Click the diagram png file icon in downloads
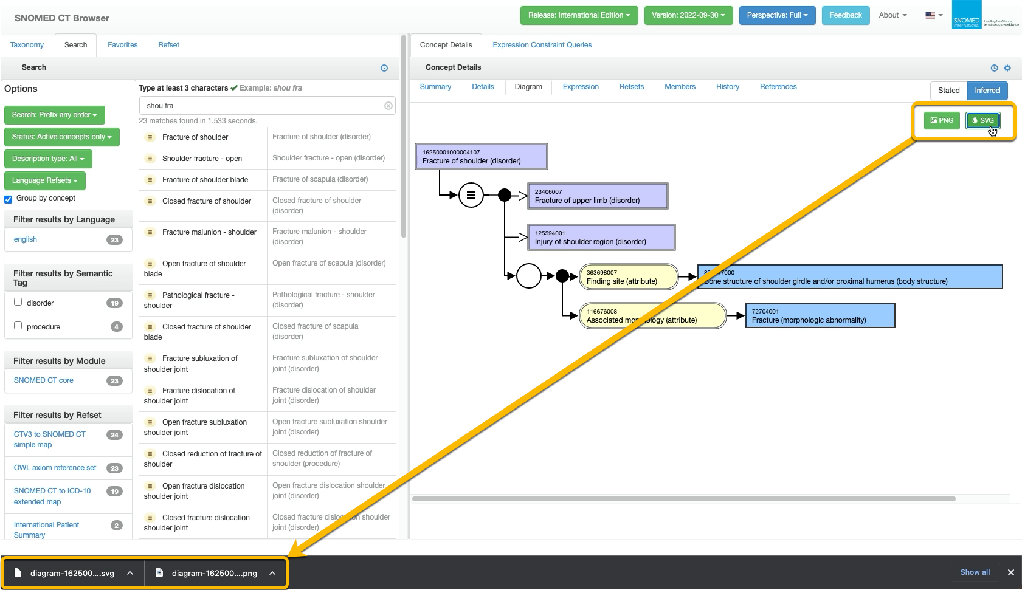Viewport: 1022px width, 590px height. pos(159,572)
